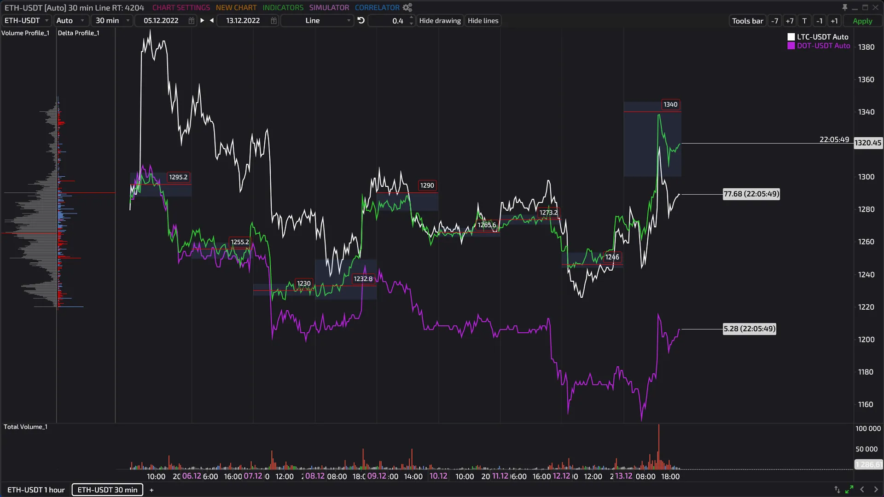This screenshot has width=884, height=497.
Task: Open the correlator gears settings icon
Action: 407,7
